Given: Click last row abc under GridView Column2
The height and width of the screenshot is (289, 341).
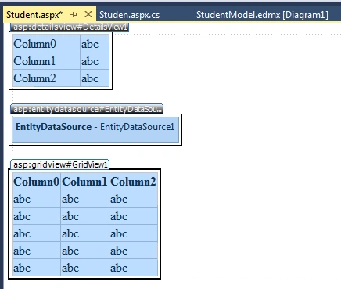Looking at the screenshot, I should point(133,268).
